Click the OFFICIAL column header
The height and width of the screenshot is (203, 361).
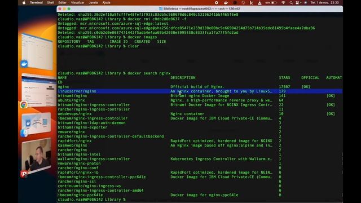tap(310, 78)
